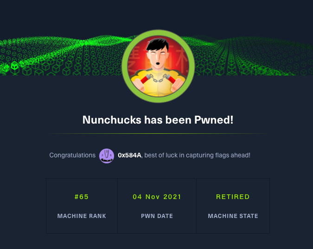The height and width of the screenshot is (249, 313).
Task: Select the #65 rank value
Action: pyautogui.click(x=82, y=197)
